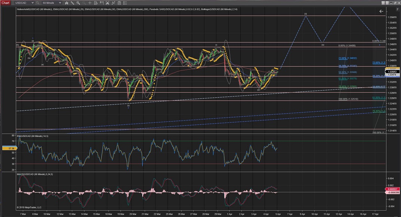
Task: Select the MACD(USDCAD (60 Minute),5,34,5) panel label
Action: click(35, 174)
